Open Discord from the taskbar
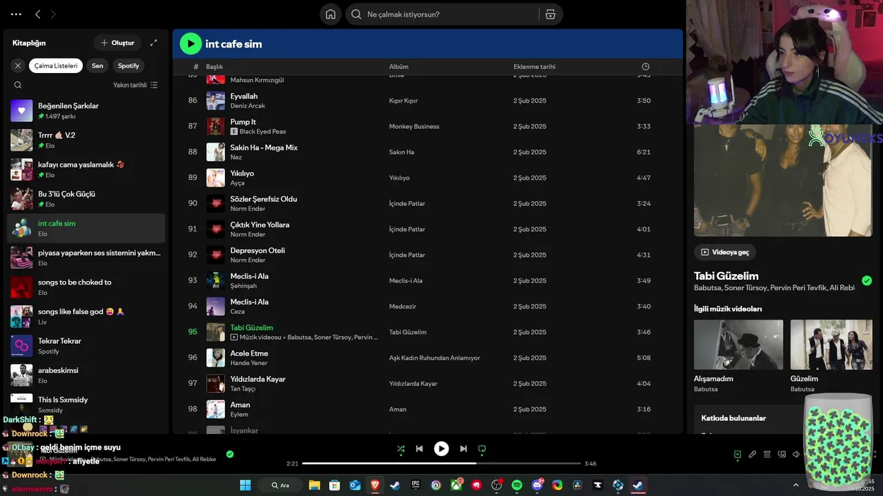 pyautogui.click(x=537, y=485)
